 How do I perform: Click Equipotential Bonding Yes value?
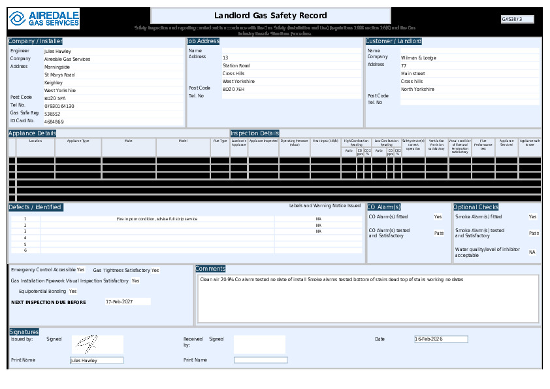tap(73, 292)
